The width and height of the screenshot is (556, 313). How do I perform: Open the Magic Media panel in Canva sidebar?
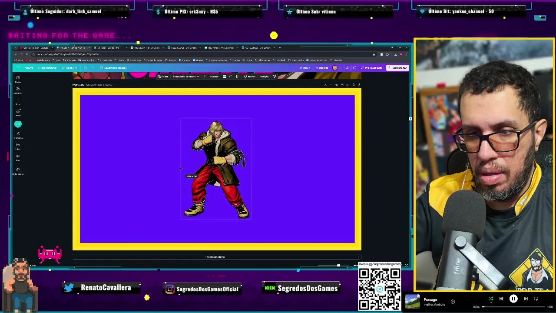[18, 171]
